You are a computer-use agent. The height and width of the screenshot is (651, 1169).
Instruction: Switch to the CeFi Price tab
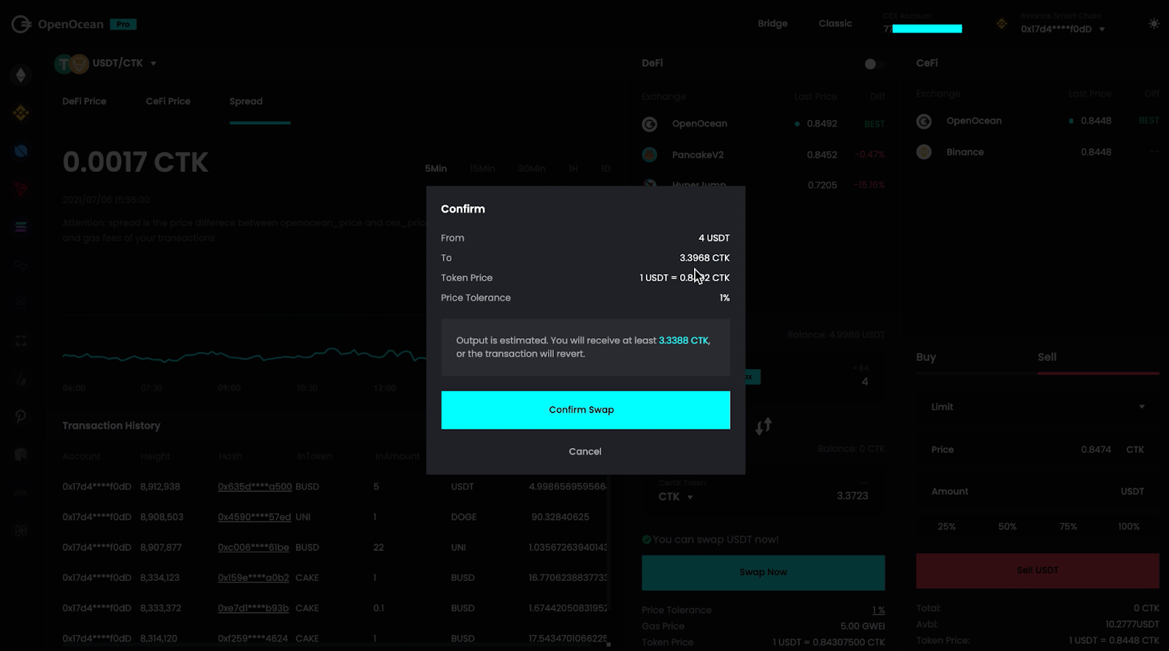coord(168,102)
